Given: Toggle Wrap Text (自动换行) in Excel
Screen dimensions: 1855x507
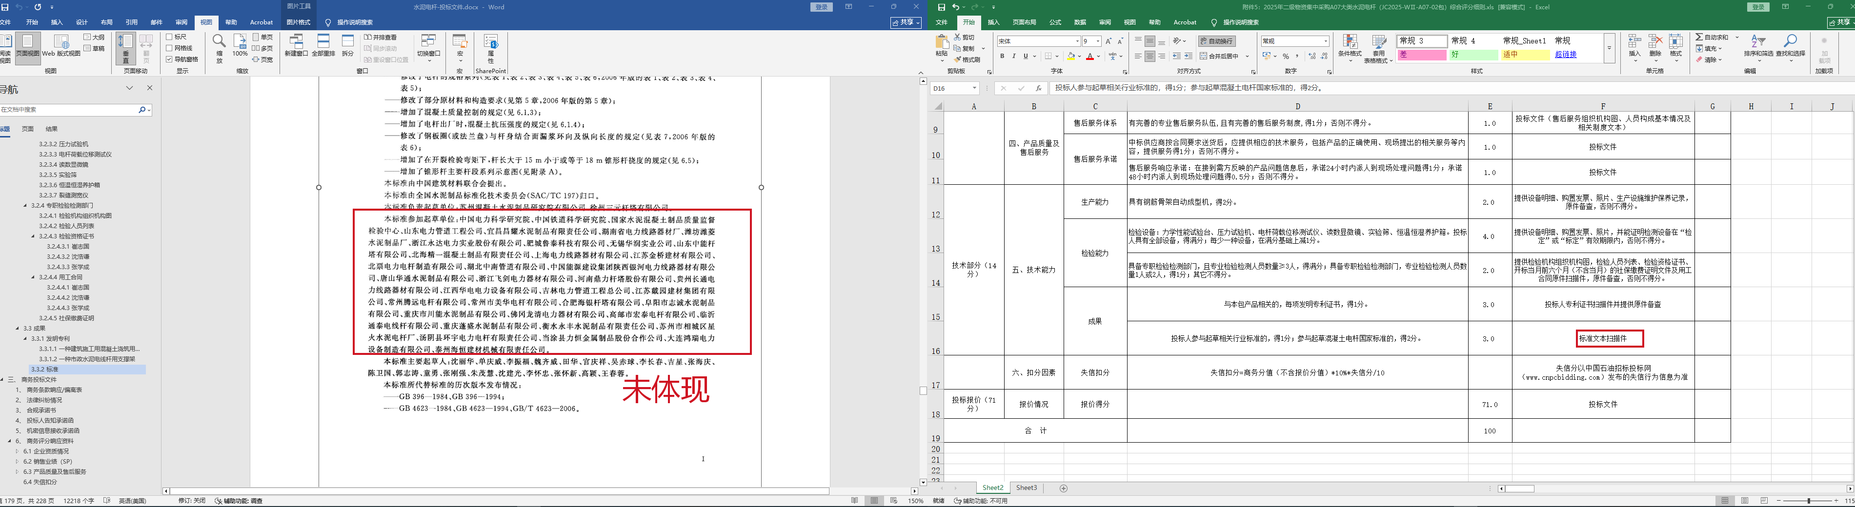Looking at the screenshot, I should [x=1218, y=41].
